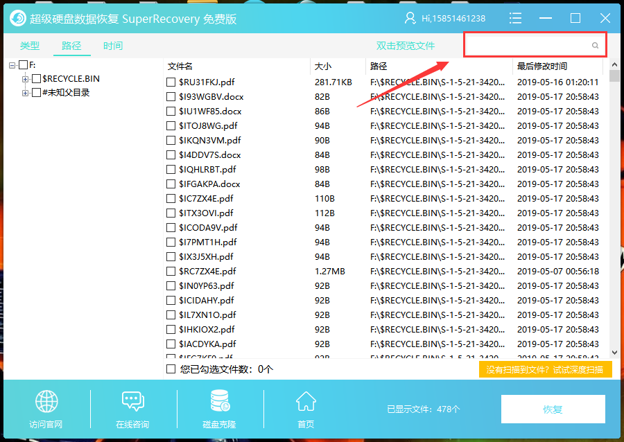
Task: Click the 没有扫描到文件？试试深度扫描 button
Action: pos(545,370)
